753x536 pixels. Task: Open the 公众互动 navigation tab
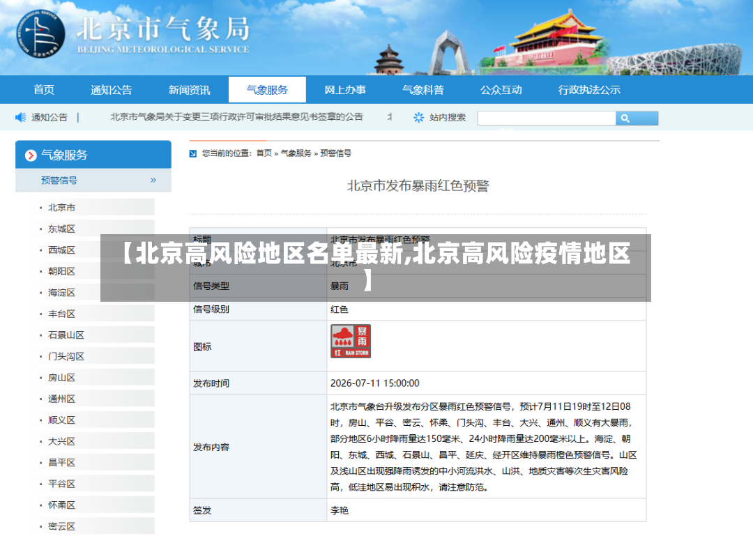(501, 90)
